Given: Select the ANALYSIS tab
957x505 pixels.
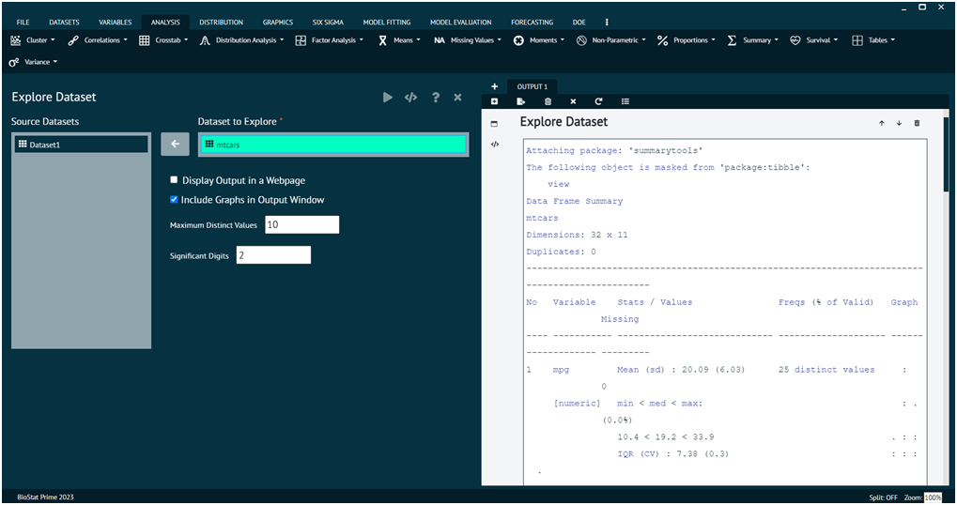Looking at the screenshot, I should click(165, 22).
